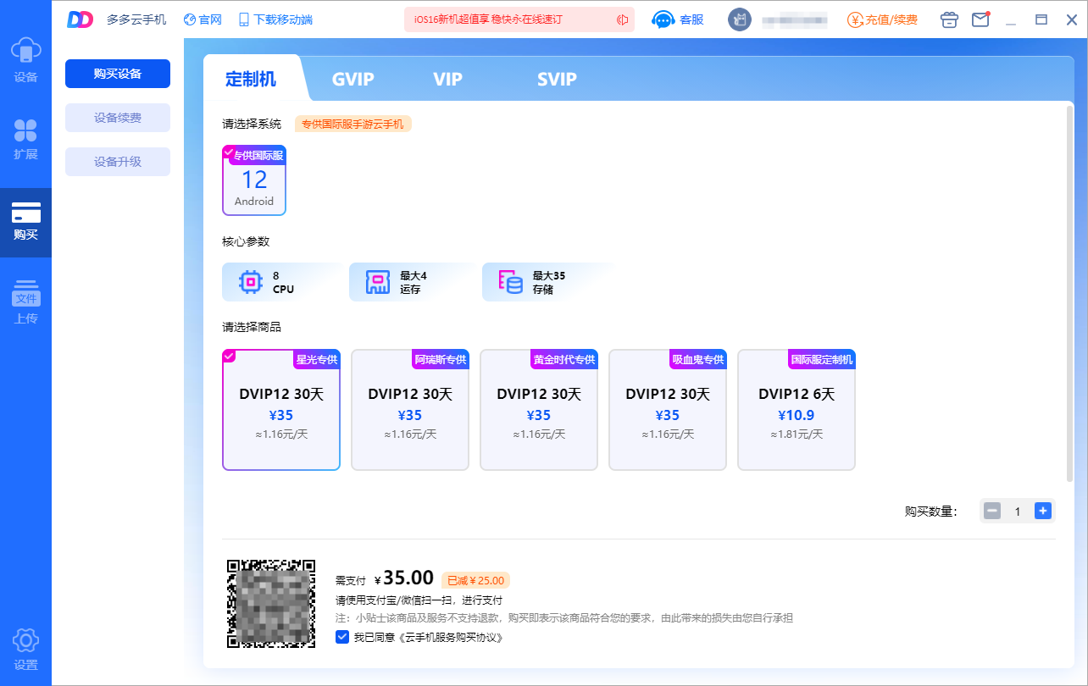Viewport: 1088px width, 686px height.
Task: Click the 已减¥25.00 discount badge
Action: point(475,580)
